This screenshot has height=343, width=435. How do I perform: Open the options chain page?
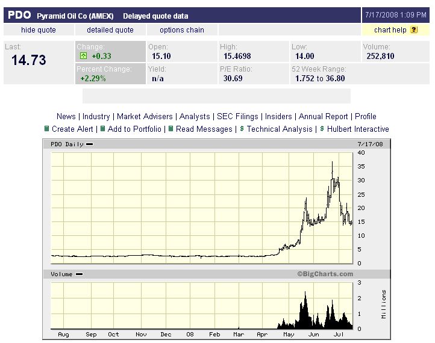pos(182,30)
